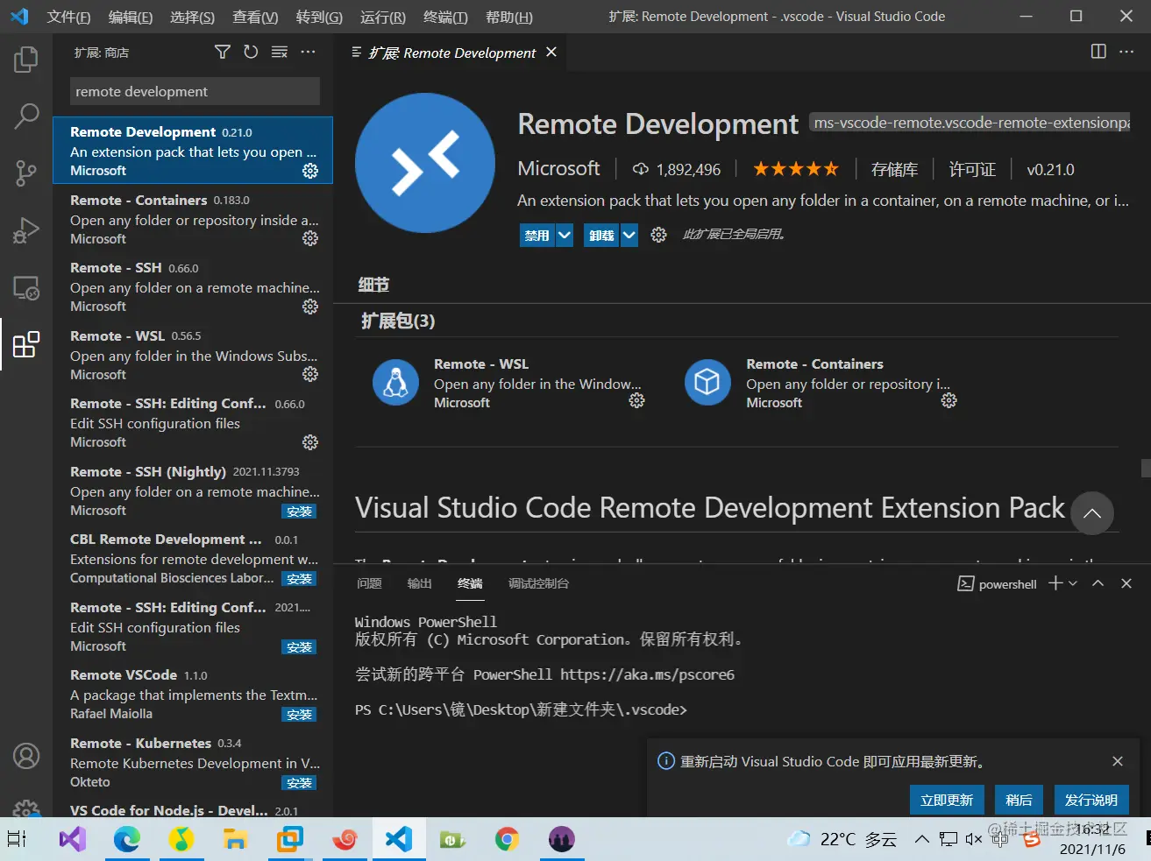Open the Edit menu
This screenshot has height=861, width=1151.
click(x=131, y=17)
